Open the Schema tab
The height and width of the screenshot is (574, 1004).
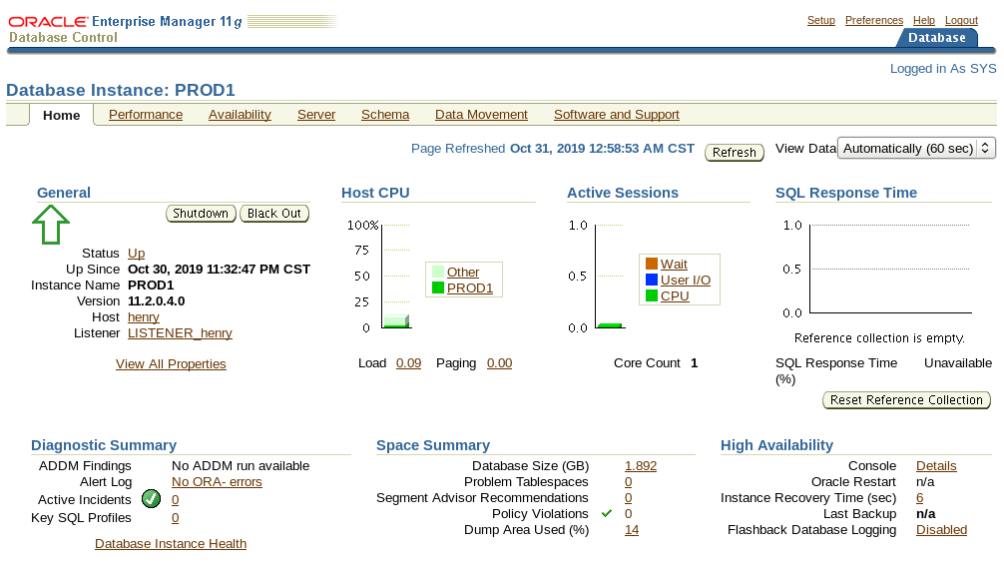click(385, 114)
